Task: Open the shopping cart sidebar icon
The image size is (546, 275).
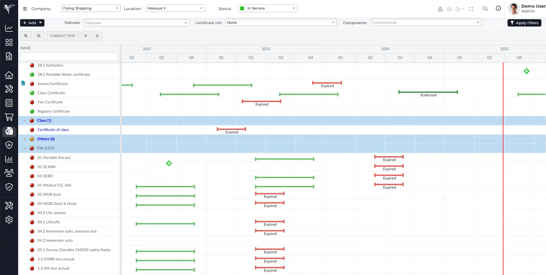Action: click(x=9, y=117)
